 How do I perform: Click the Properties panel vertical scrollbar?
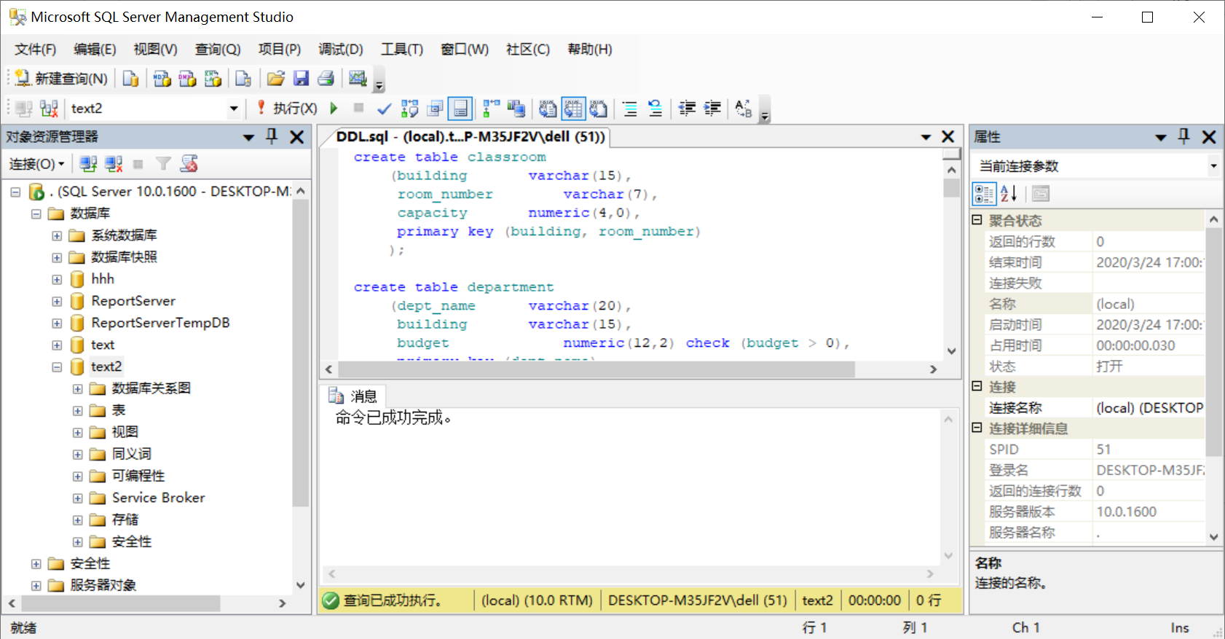tap(1213, 342)
